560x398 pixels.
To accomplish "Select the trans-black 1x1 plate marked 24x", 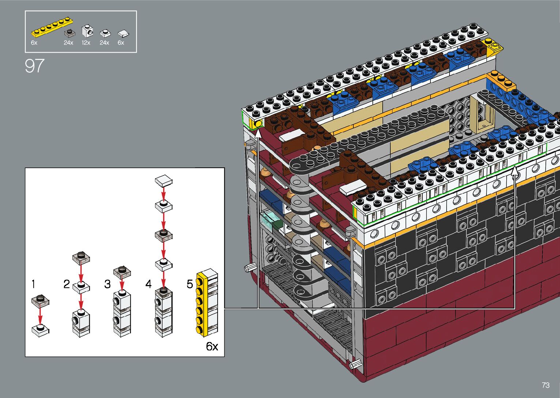I will point(69,33).
